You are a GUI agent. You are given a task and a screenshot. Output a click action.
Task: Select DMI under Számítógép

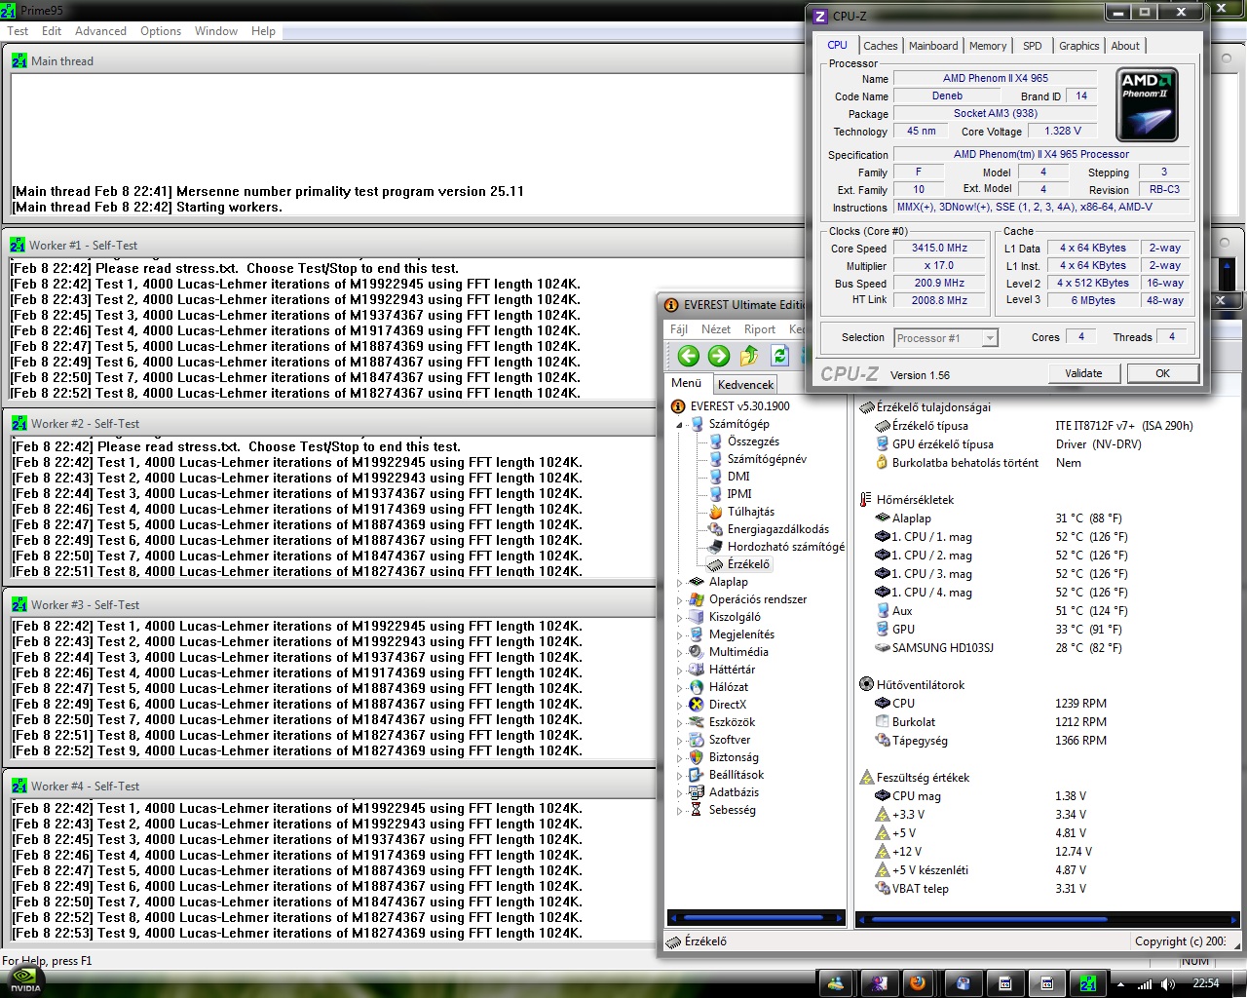click(738, 477)
